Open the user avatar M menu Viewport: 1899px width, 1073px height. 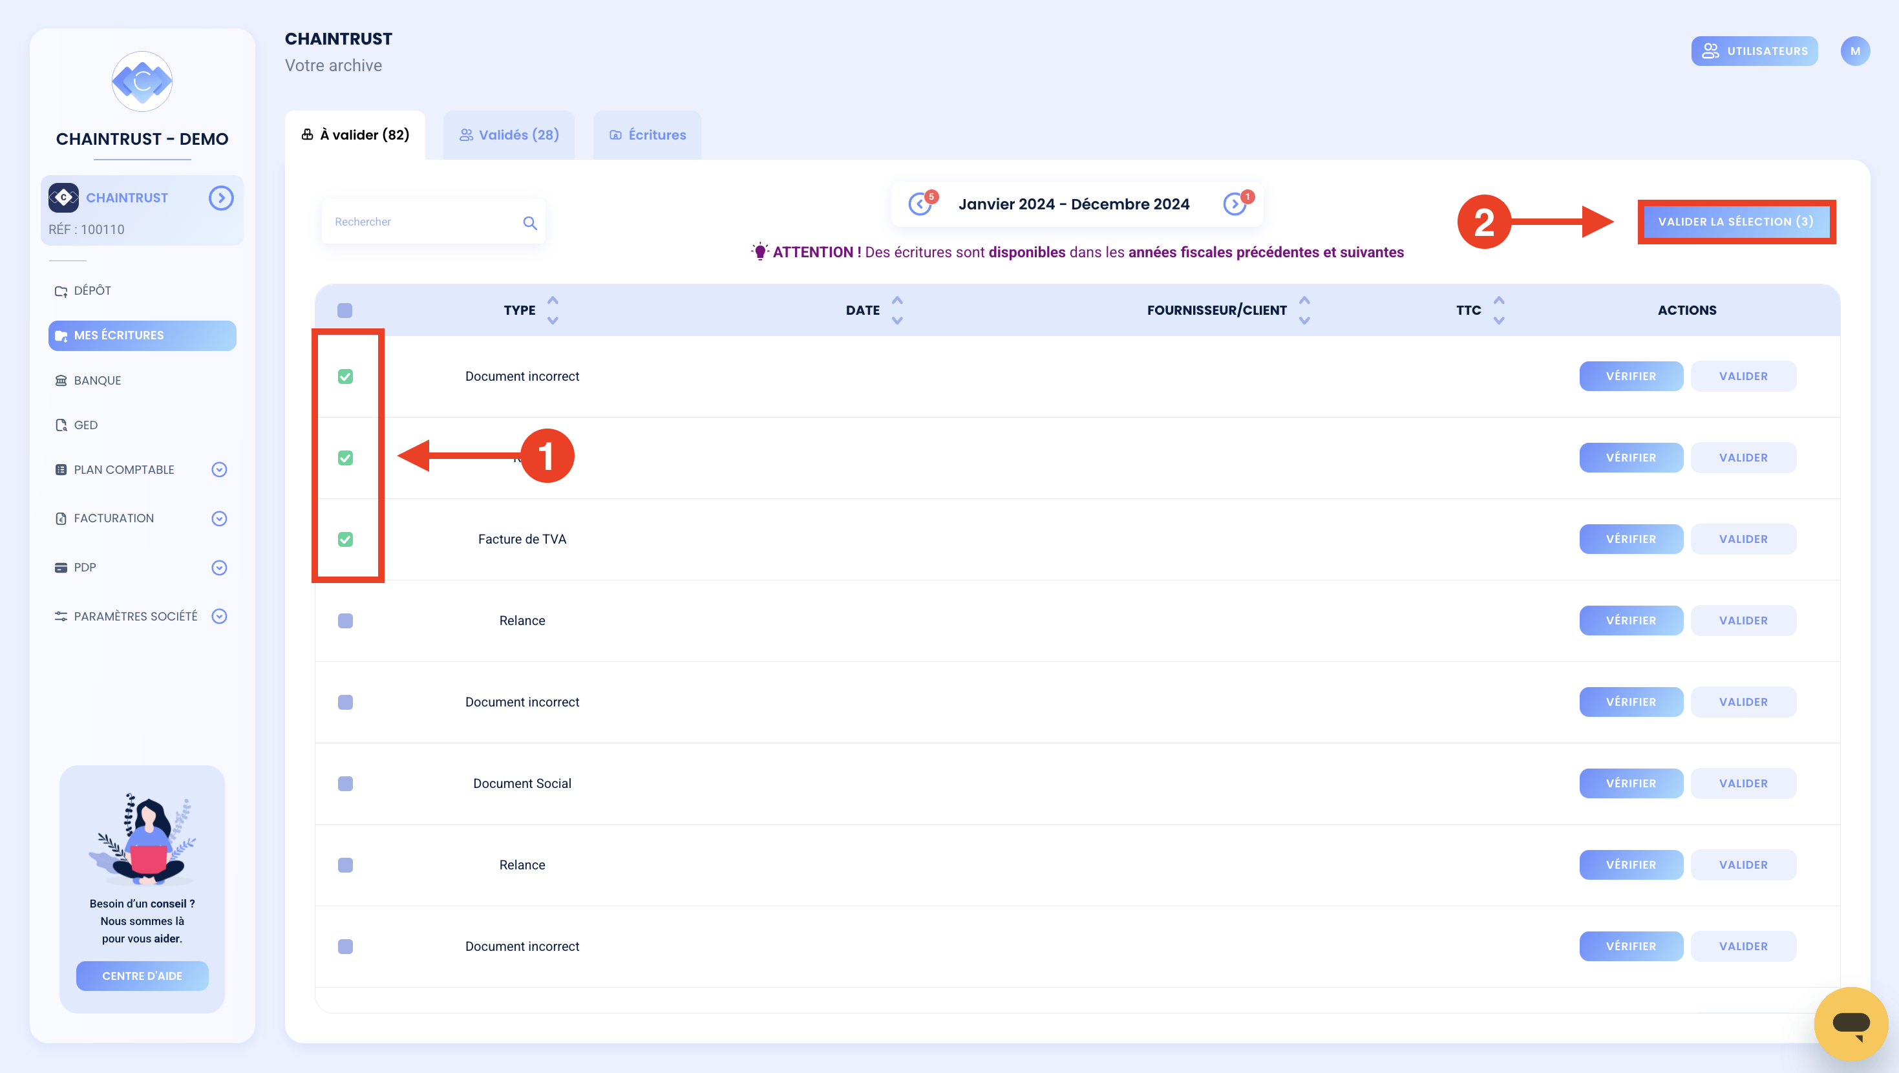point(1855,51)
